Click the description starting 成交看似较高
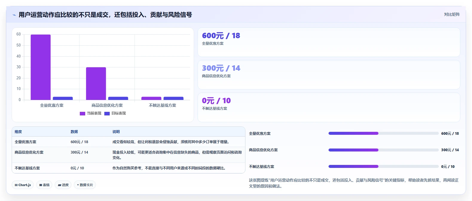The image size is (472, 201). pyautogui.click(x=171, y=142)
